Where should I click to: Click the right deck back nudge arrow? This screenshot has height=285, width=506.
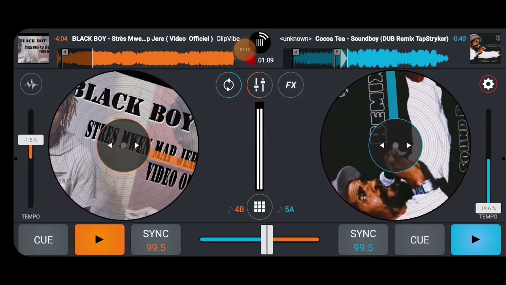382,146
